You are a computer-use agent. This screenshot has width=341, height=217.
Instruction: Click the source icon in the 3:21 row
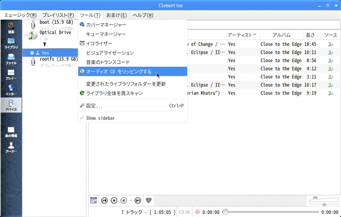pos(331,77)
